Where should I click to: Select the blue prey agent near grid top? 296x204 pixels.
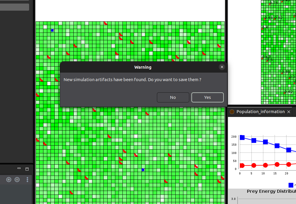(x=52, y=30)
